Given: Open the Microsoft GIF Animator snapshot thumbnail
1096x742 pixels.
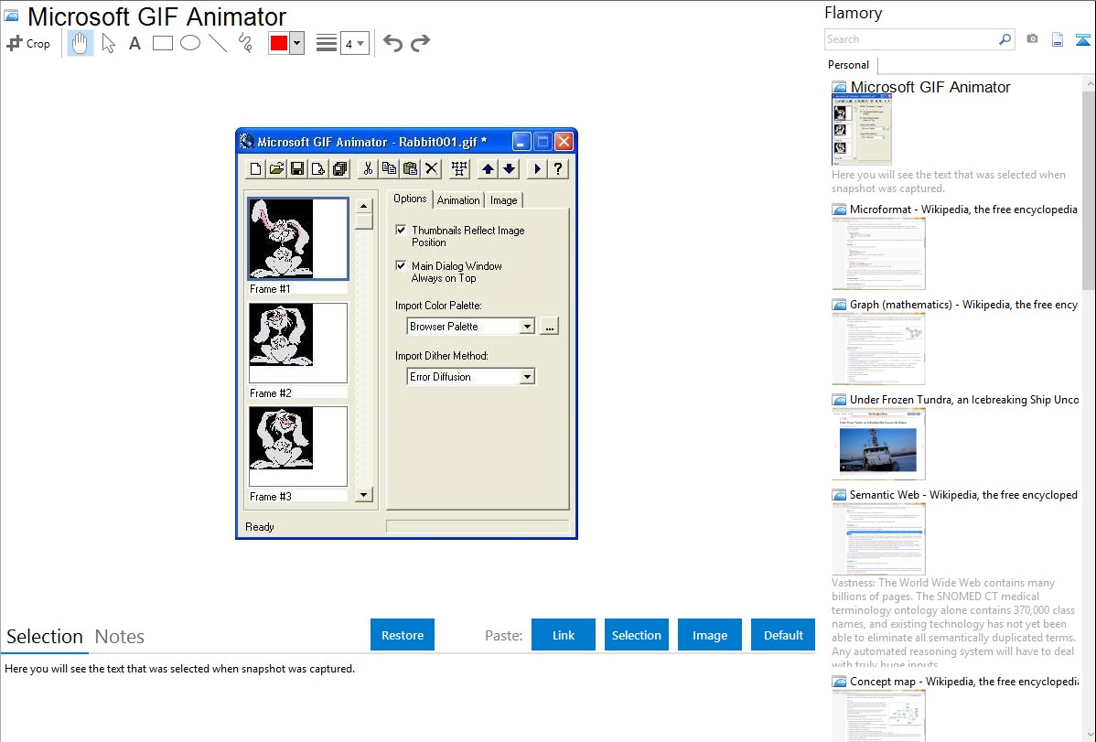Looking at the screenshot, I should coord(862,130).
